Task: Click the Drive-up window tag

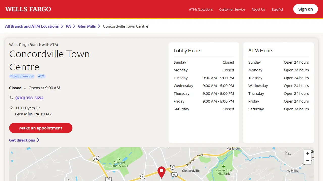Action: coord(22,76)
